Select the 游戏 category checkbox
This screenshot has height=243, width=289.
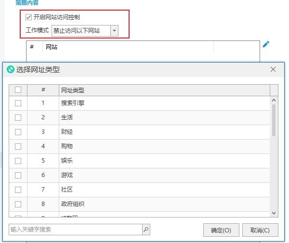(18, 175)
